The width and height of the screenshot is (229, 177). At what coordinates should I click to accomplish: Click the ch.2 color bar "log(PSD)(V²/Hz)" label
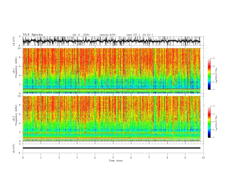(217, 123)
